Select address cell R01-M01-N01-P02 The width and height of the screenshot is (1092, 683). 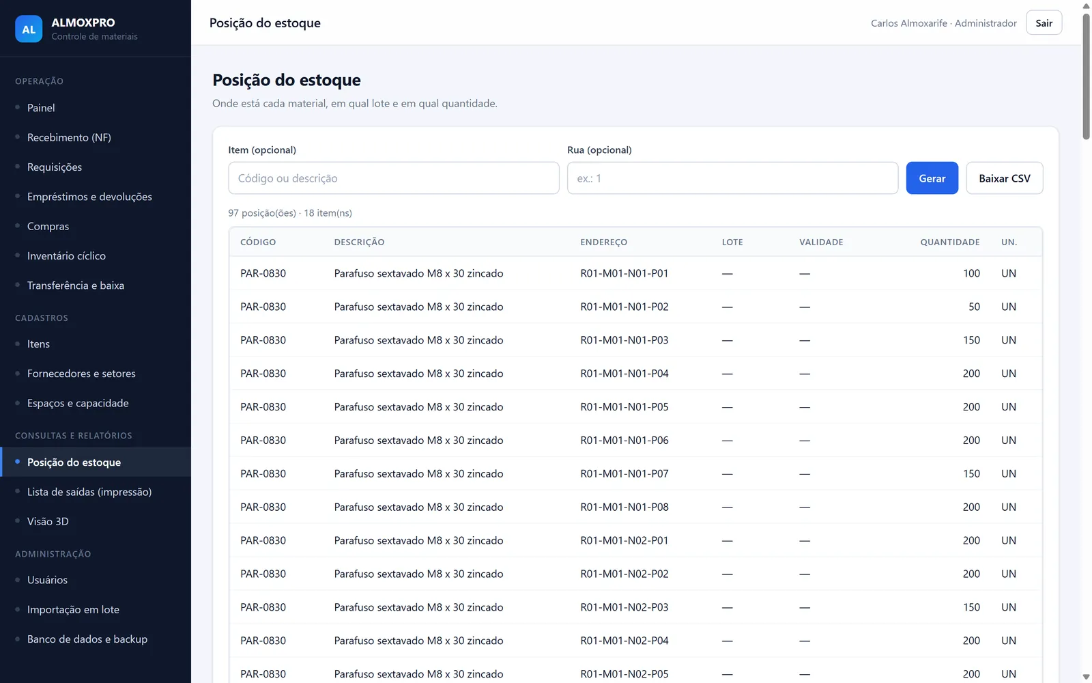pos(624,307)
